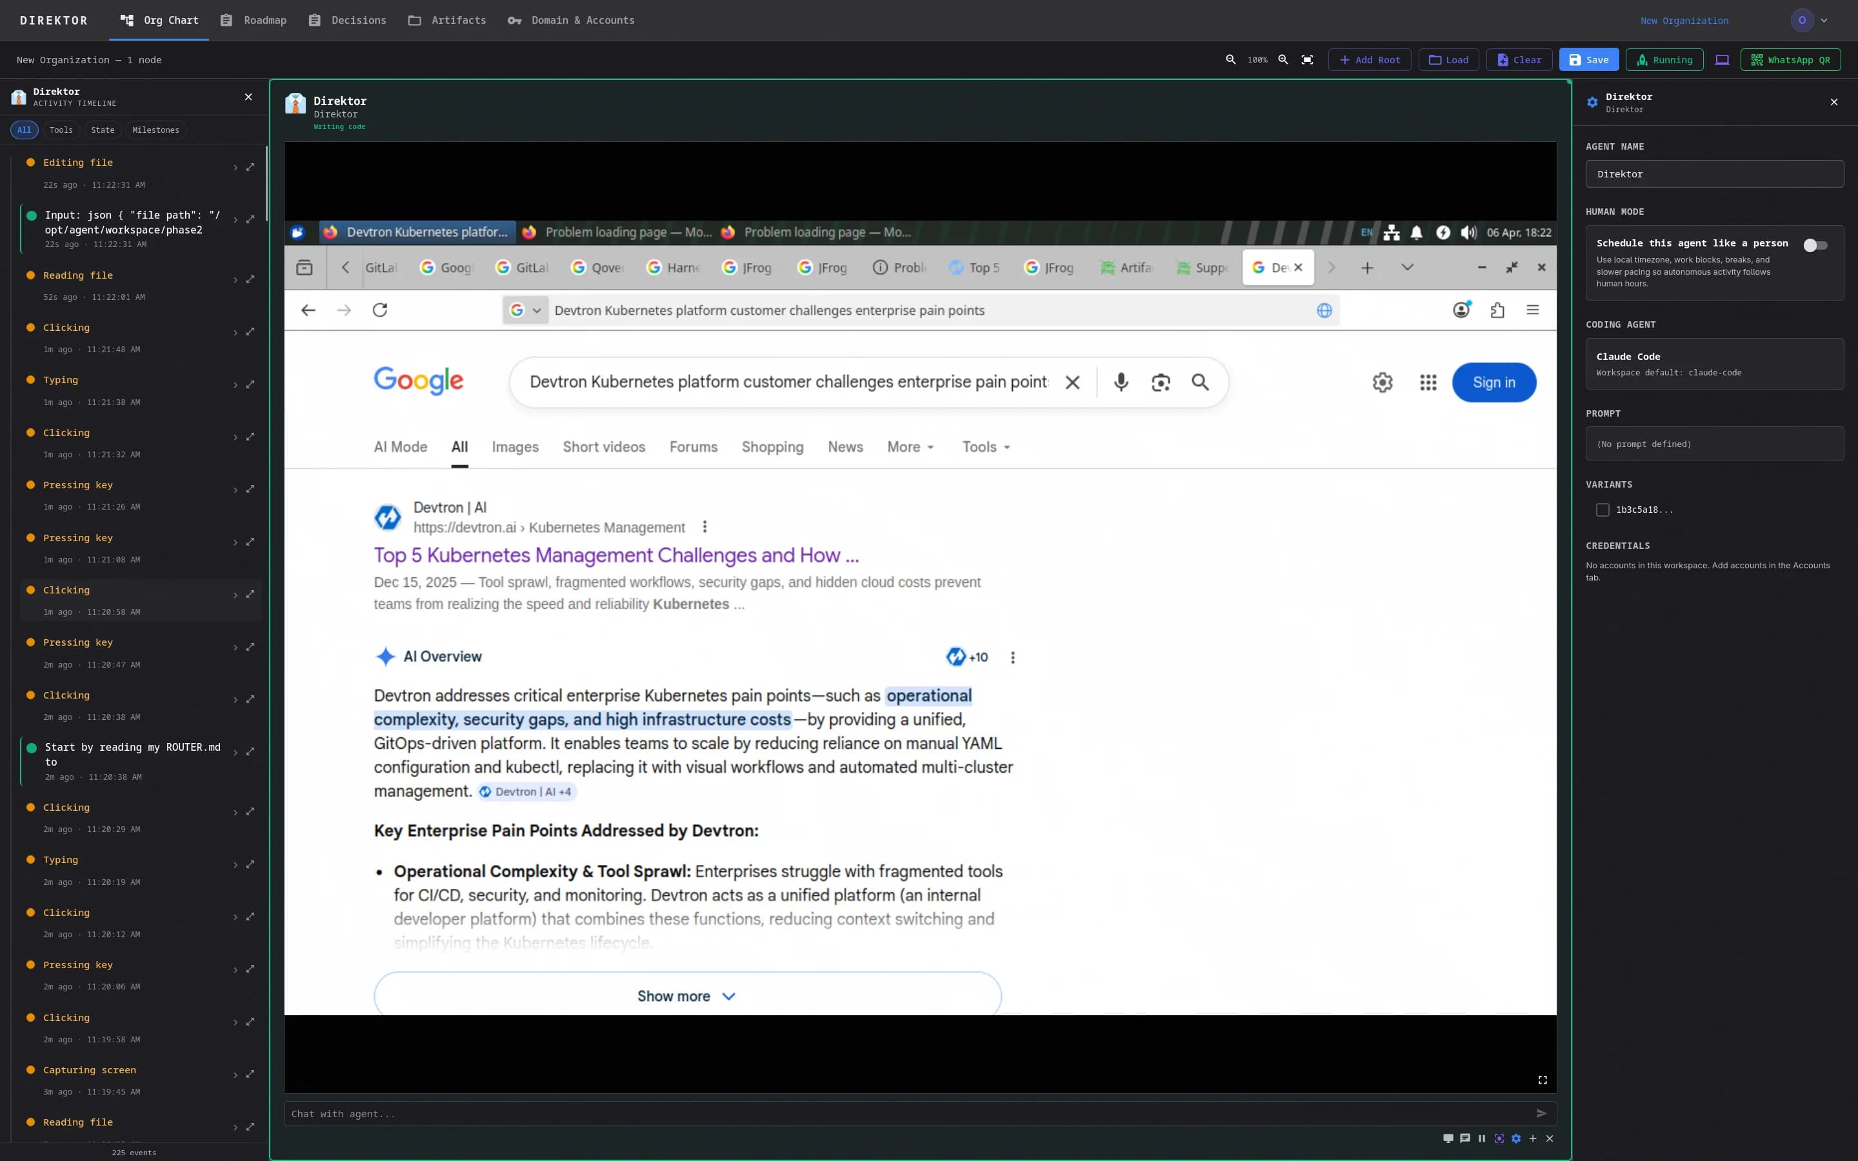Pause the agent with the pause icon
This screenshot has height=1161, width=1858.
coord(1482,1138)
